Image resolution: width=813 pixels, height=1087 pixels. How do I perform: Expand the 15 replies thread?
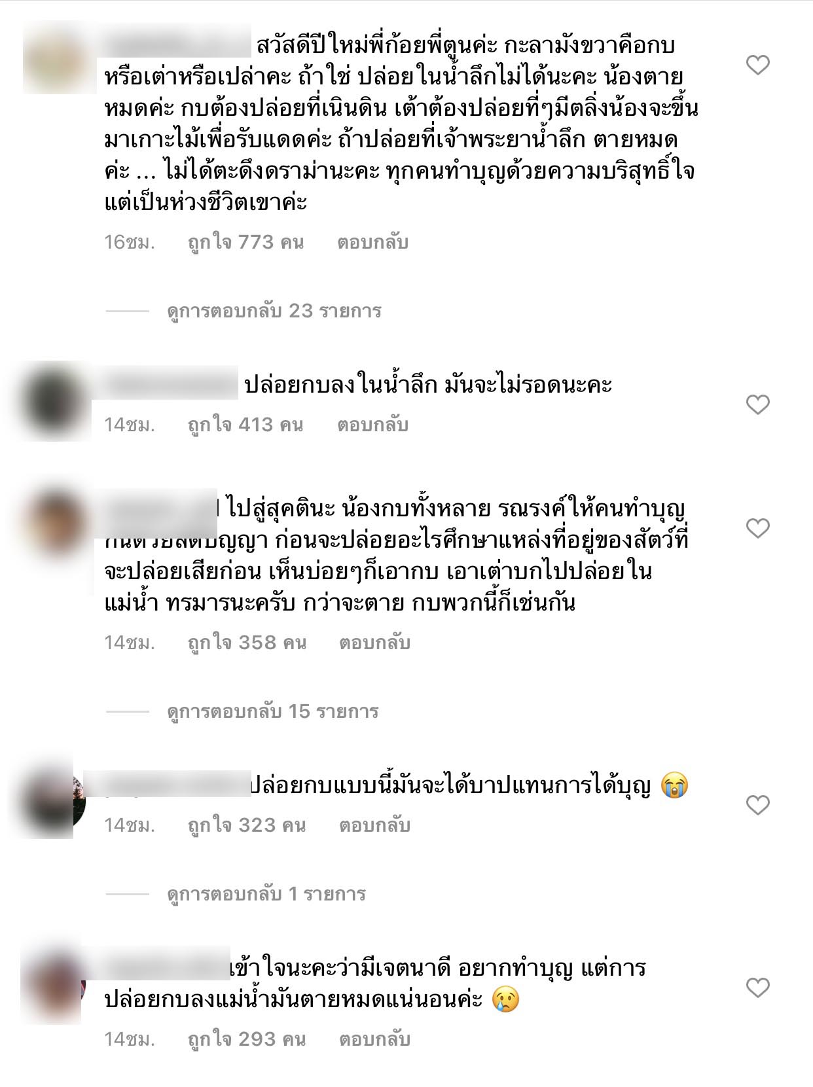(x=273, y=711)
